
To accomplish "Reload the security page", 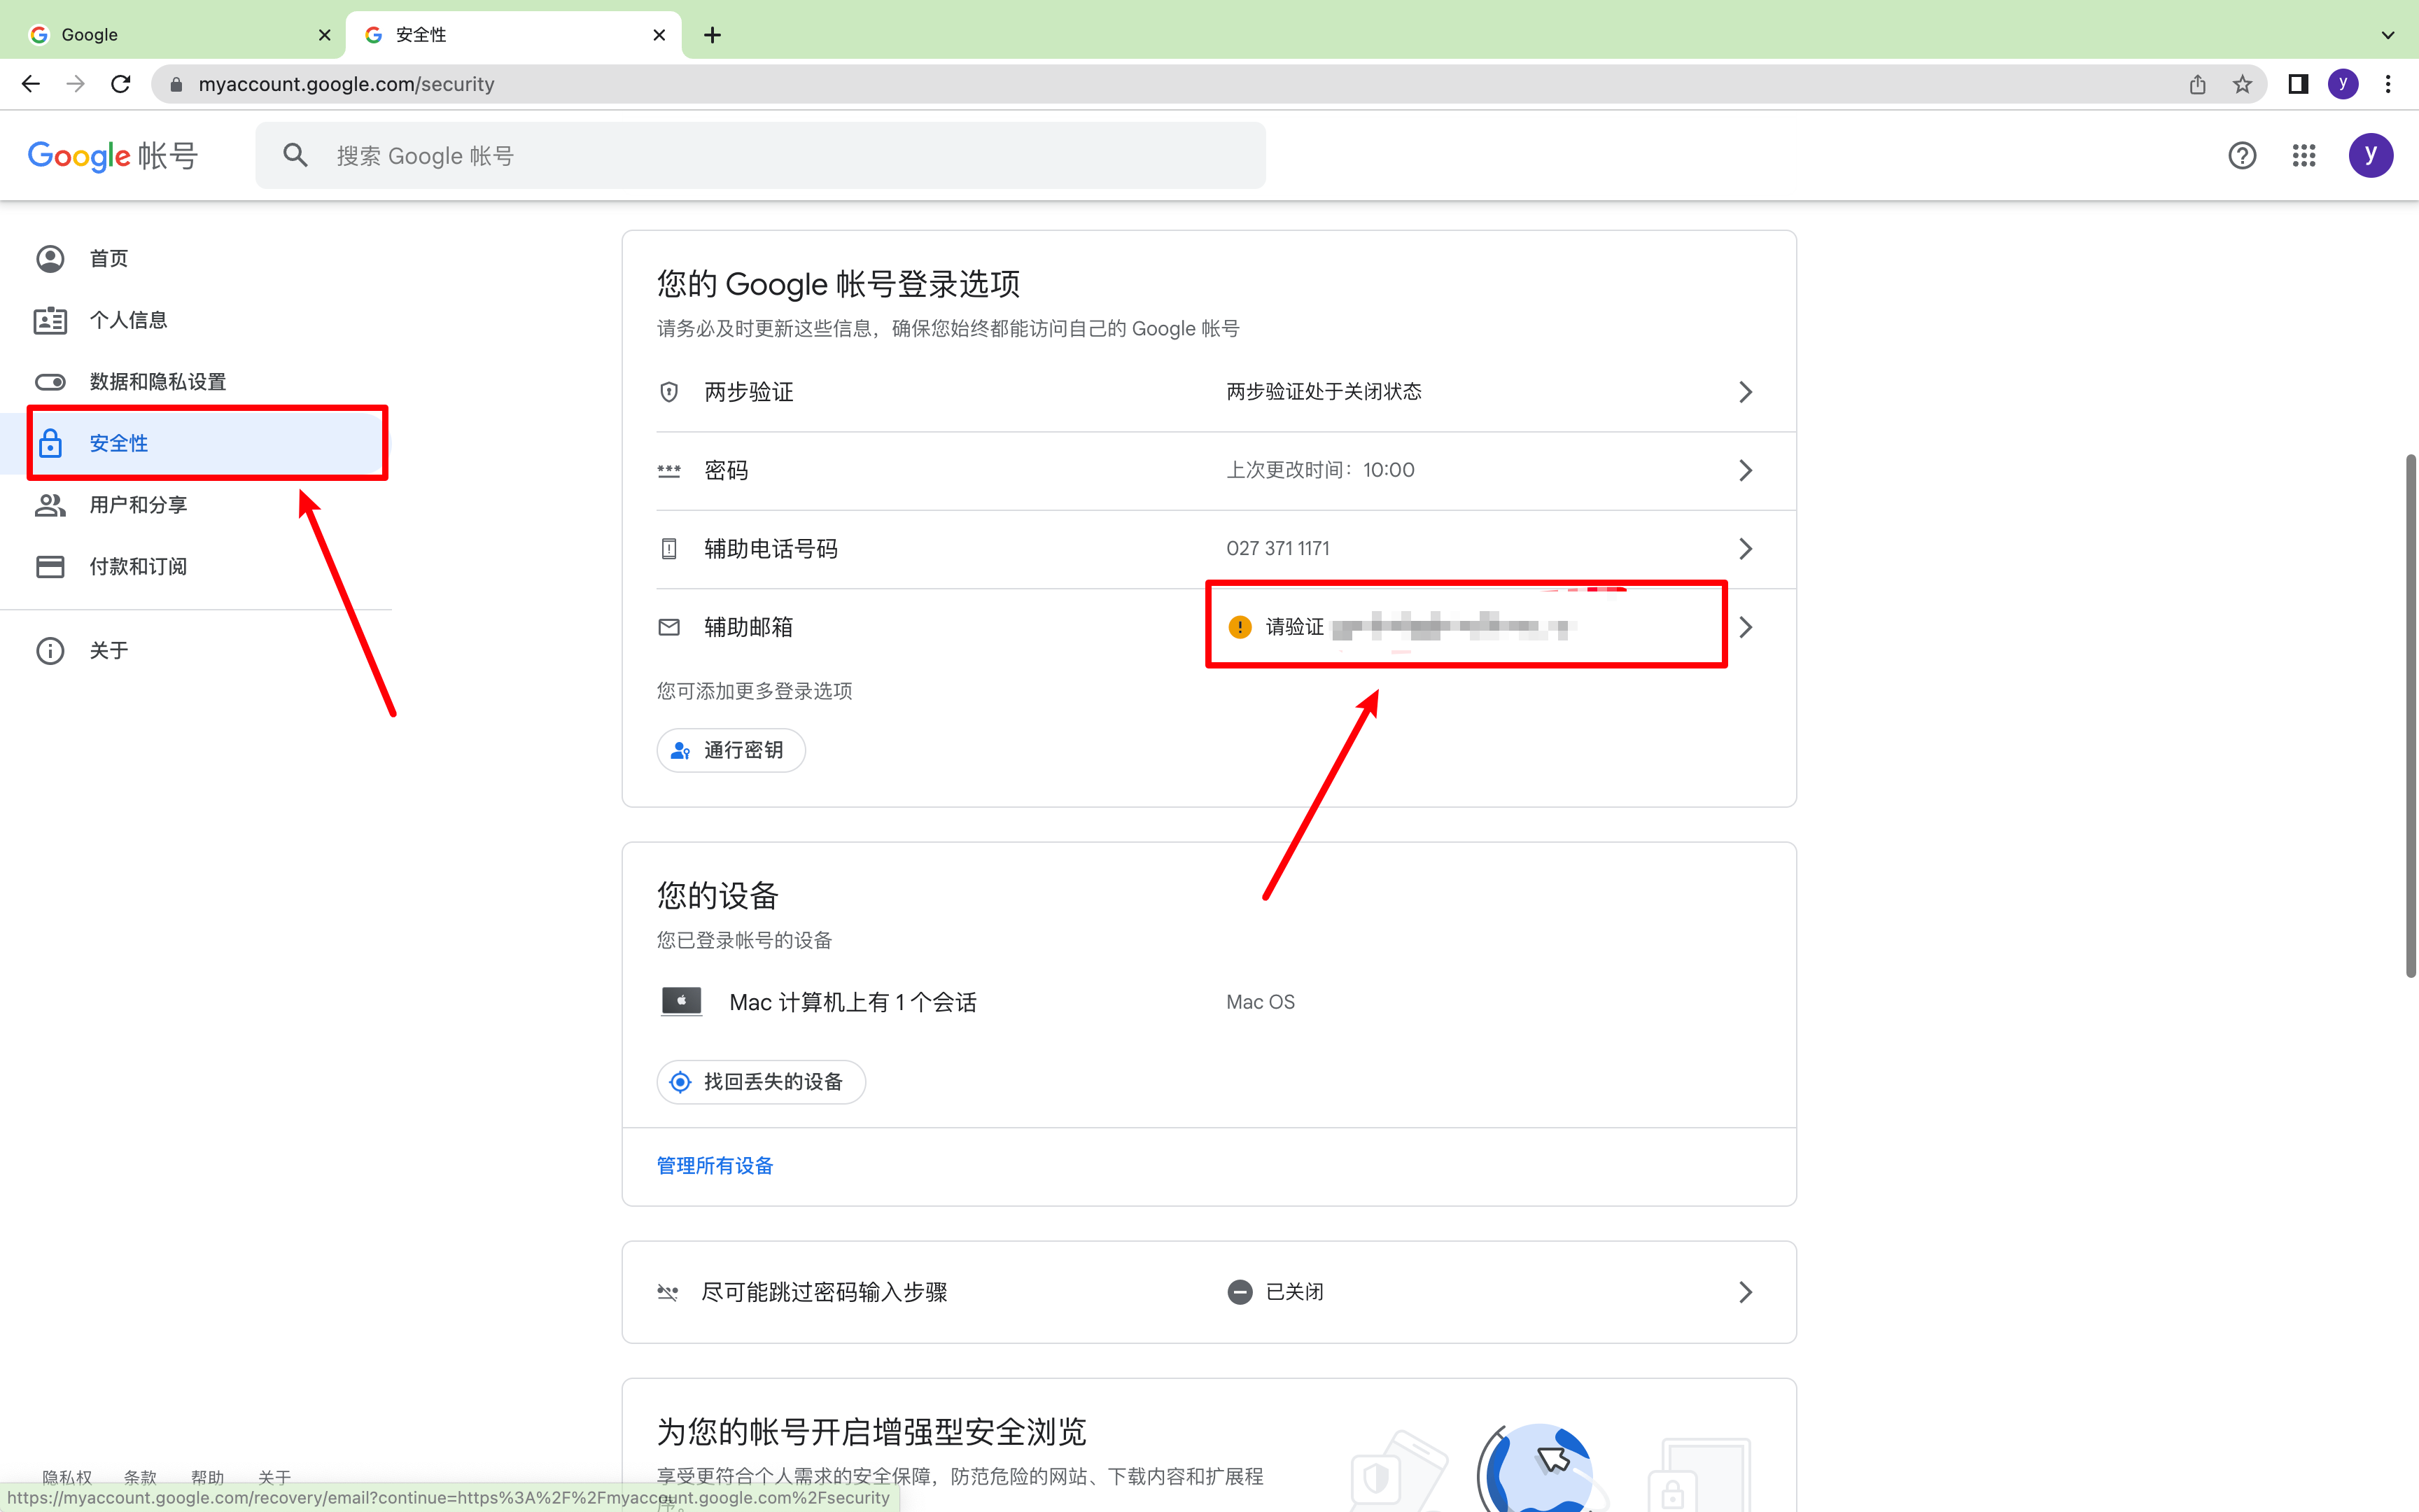I will 121,84.
